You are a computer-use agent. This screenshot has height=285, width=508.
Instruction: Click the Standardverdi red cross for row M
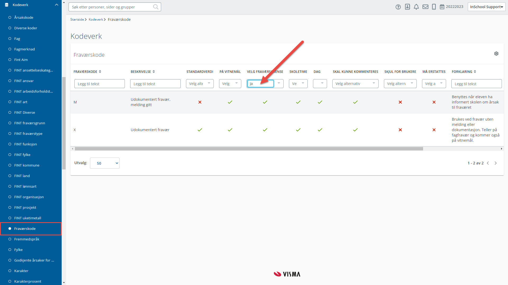point(200,102)
